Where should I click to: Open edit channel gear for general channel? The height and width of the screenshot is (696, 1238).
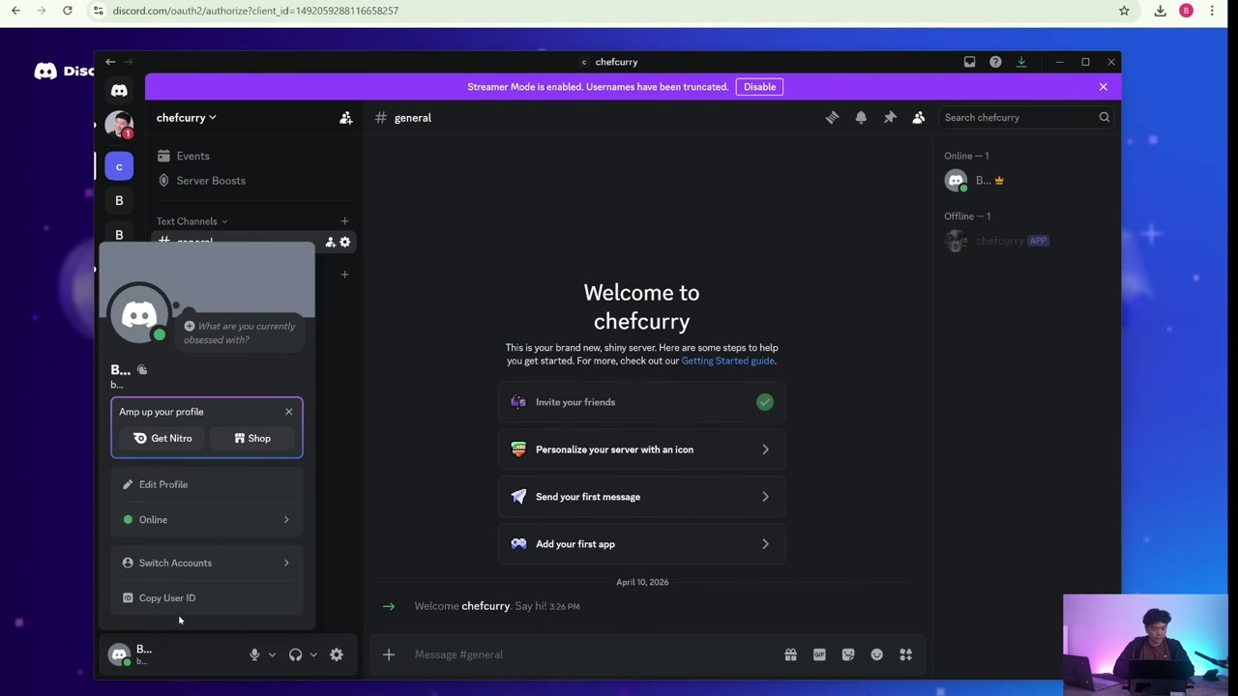(344, 242)
